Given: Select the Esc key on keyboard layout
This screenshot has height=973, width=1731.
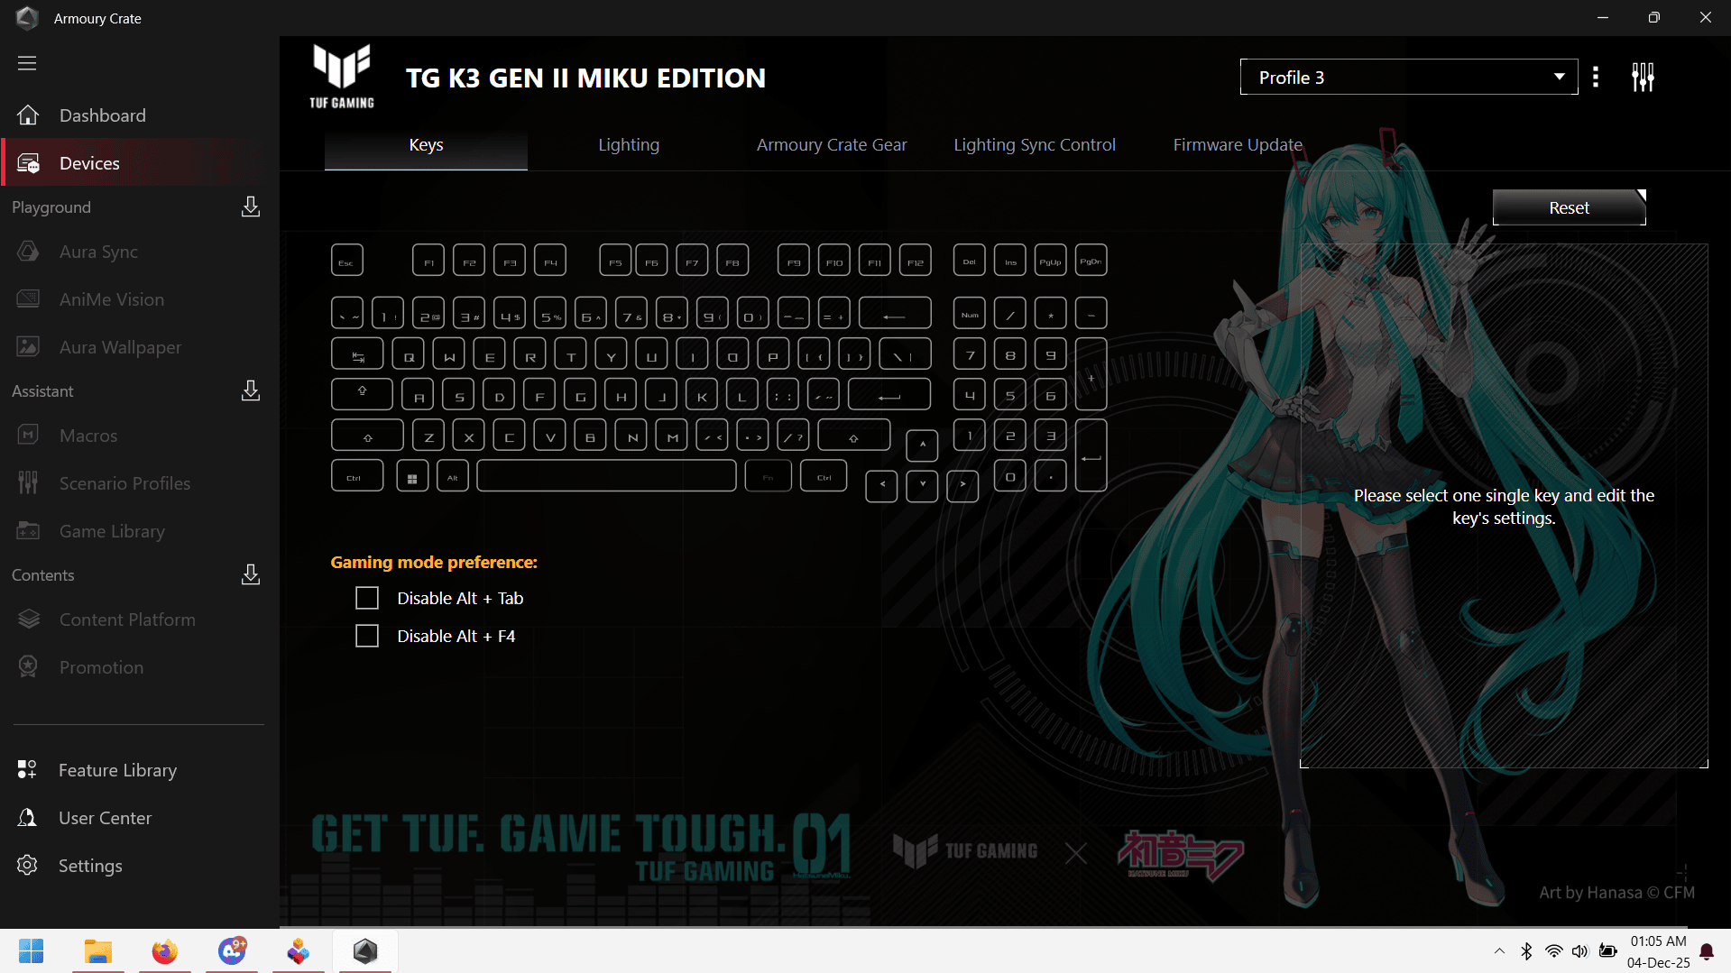Looking at the screenshot, I should 346,262.
